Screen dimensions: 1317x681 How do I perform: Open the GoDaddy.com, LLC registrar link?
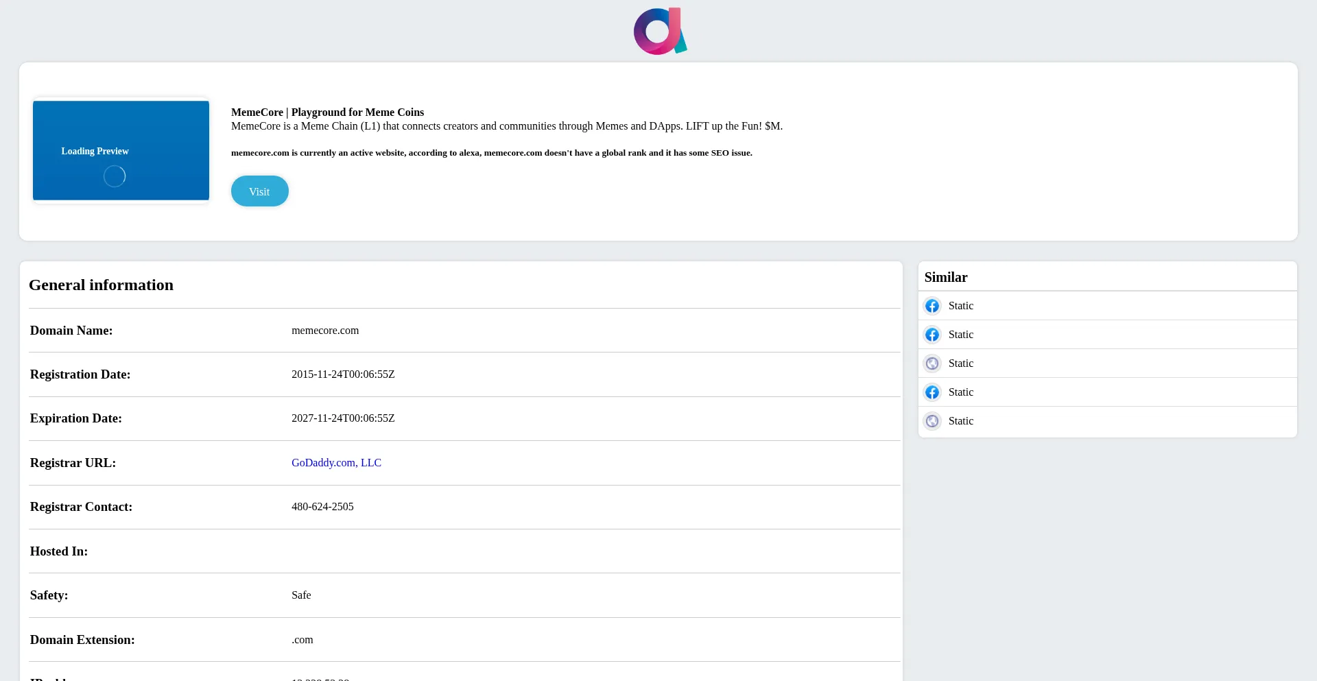pyautogui.click(x=336, y=463)
